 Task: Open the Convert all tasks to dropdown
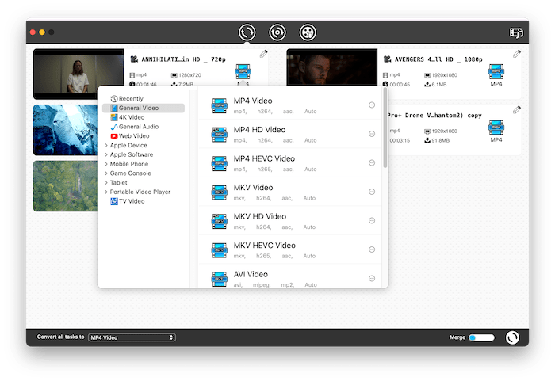[131, 337]
